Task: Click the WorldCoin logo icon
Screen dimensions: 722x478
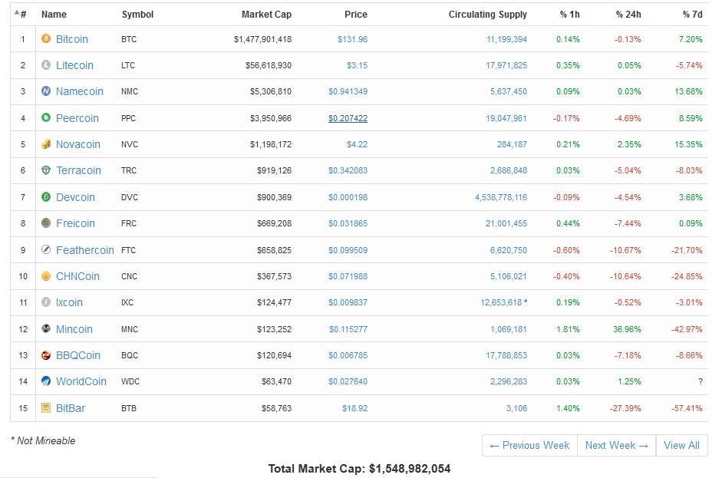Action: pos(45,381)
